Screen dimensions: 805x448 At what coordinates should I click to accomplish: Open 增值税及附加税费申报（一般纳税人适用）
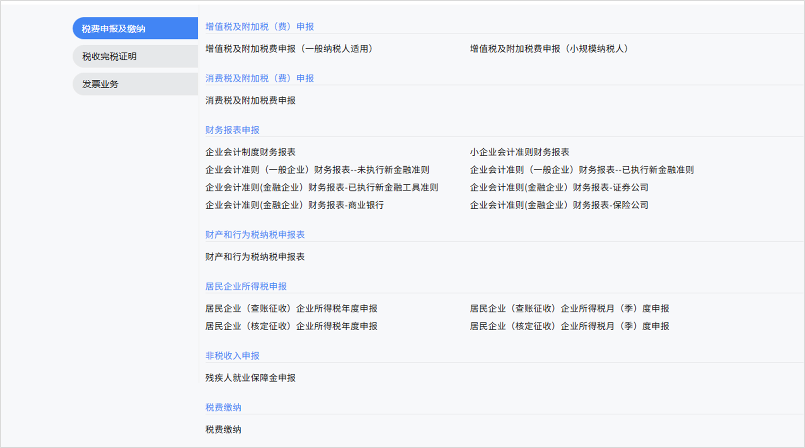coord(289,49)
